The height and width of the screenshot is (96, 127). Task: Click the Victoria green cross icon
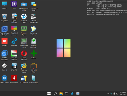coord(34,53)
